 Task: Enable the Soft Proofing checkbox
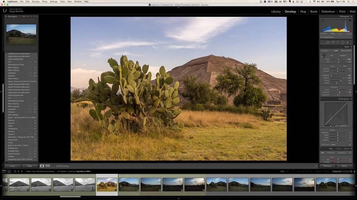(x=55, y=166)
